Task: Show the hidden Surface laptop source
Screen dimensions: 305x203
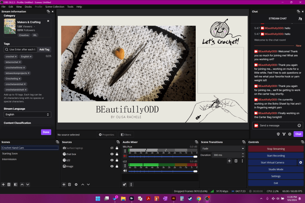Action: (x=112, y=148)
